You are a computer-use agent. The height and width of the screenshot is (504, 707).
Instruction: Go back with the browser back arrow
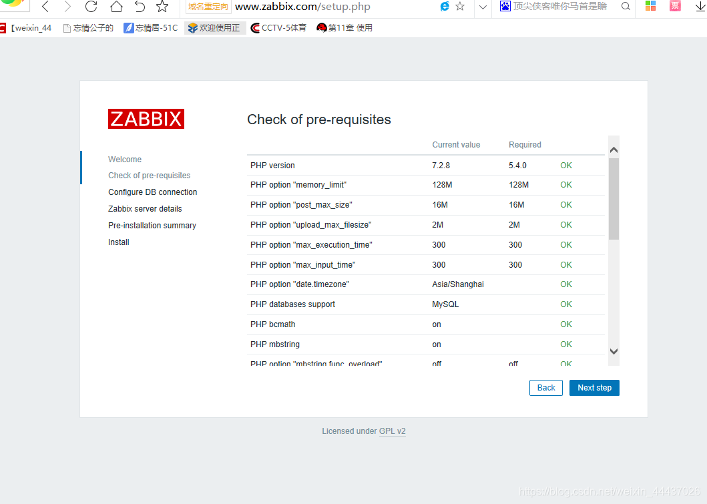(x=45, y=6)
